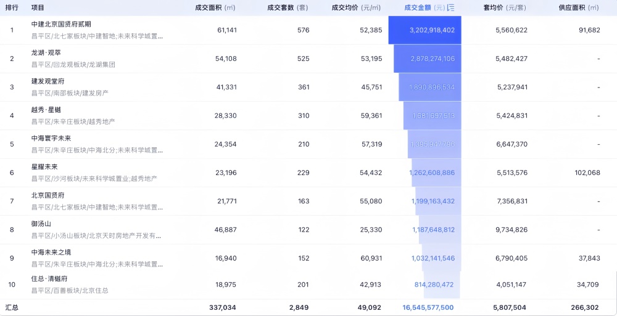This screenshot has width=617, height=316.
Task: Open the 住总·清樾府 project
Action: click(49, 278)
